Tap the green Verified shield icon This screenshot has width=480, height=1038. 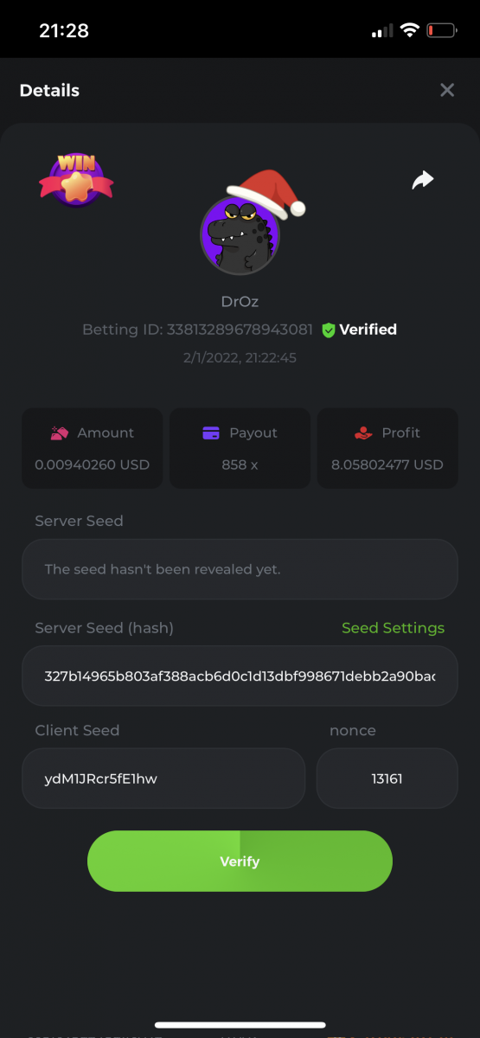(x=329, y=330)
